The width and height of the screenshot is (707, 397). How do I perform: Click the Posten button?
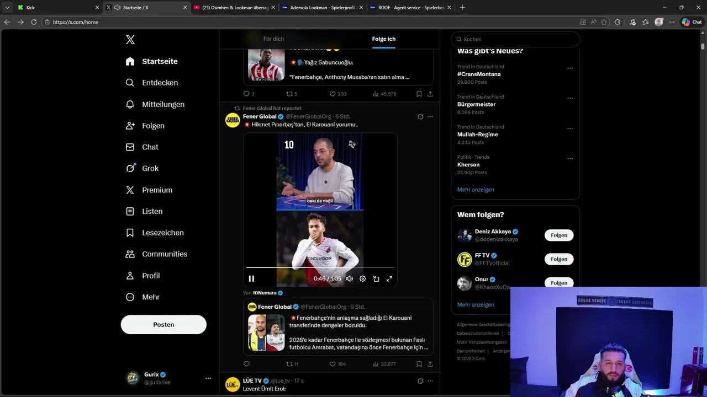tap(163, 325)
